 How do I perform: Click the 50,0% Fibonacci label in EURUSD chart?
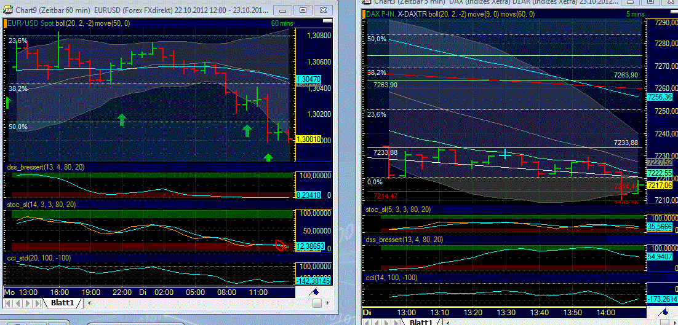18,127
